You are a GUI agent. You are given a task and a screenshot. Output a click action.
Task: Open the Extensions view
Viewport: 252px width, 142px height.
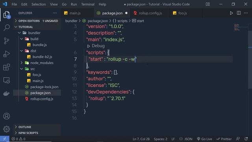click(x=6, y=67)
